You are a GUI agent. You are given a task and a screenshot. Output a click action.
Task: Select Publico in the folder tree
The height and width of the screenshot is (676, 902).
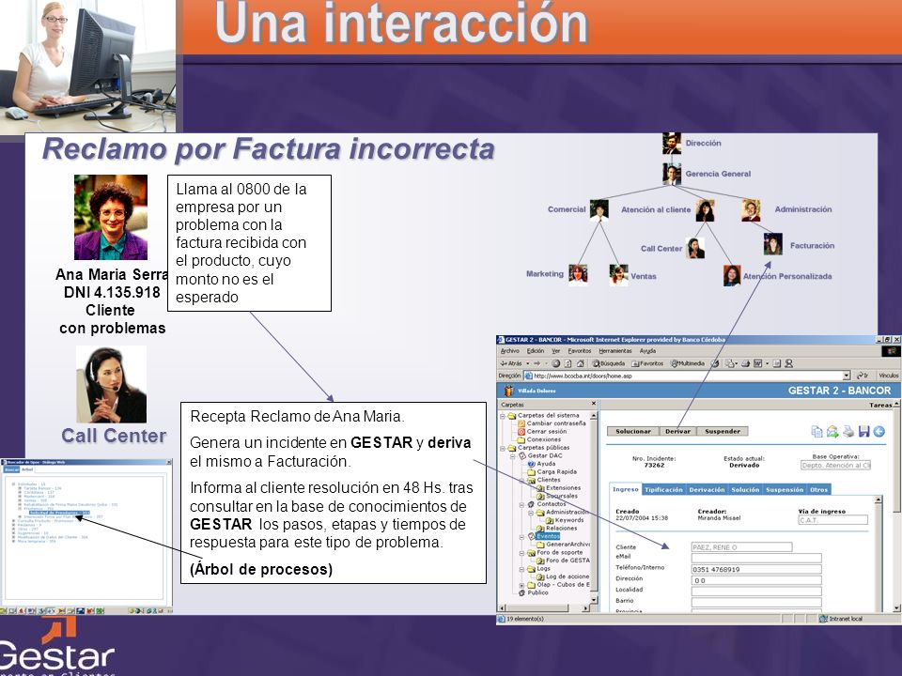pos(537,592)
